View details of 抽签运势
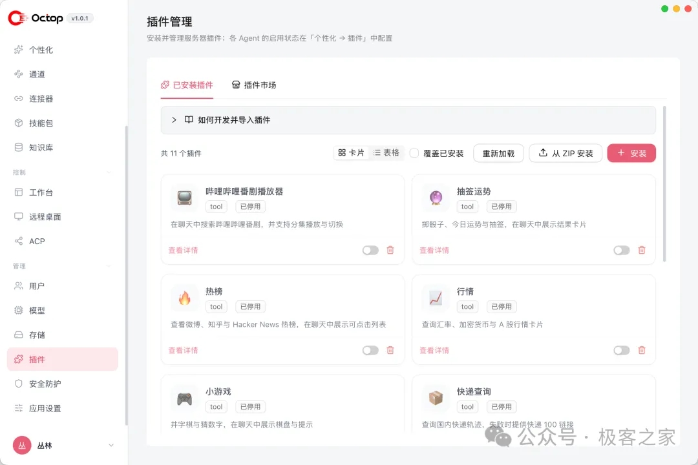The width and height of the screenshot is (698, 465). click(434, 250)
